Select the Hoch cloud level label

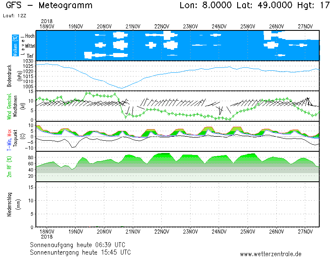[x=30, y=36]
